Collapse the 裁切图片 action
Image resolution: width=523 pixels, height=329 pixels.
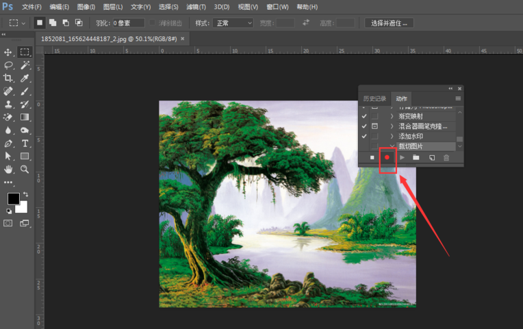tap(392, 146)
